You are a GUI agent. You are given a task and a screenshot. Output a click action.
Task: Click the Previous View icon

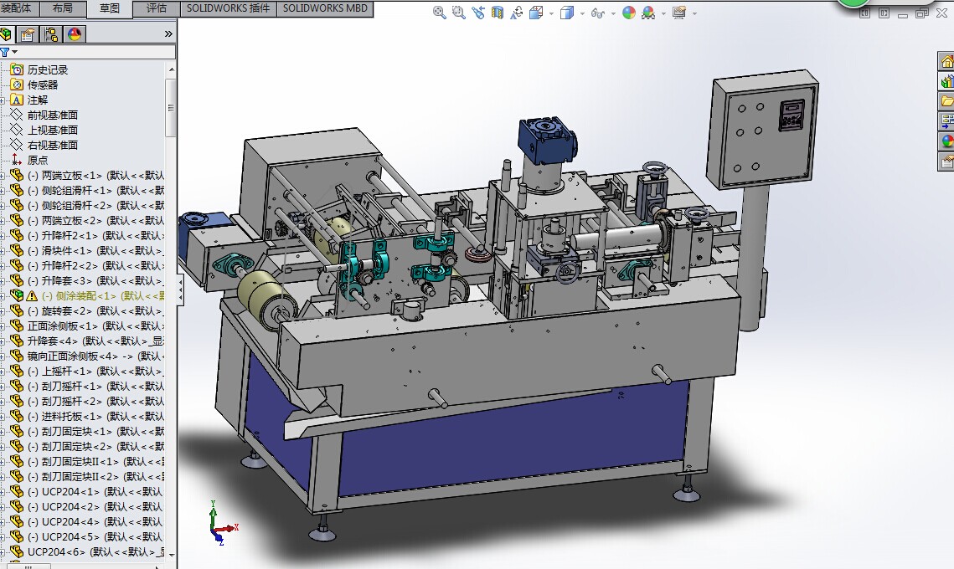click(478, 13)
